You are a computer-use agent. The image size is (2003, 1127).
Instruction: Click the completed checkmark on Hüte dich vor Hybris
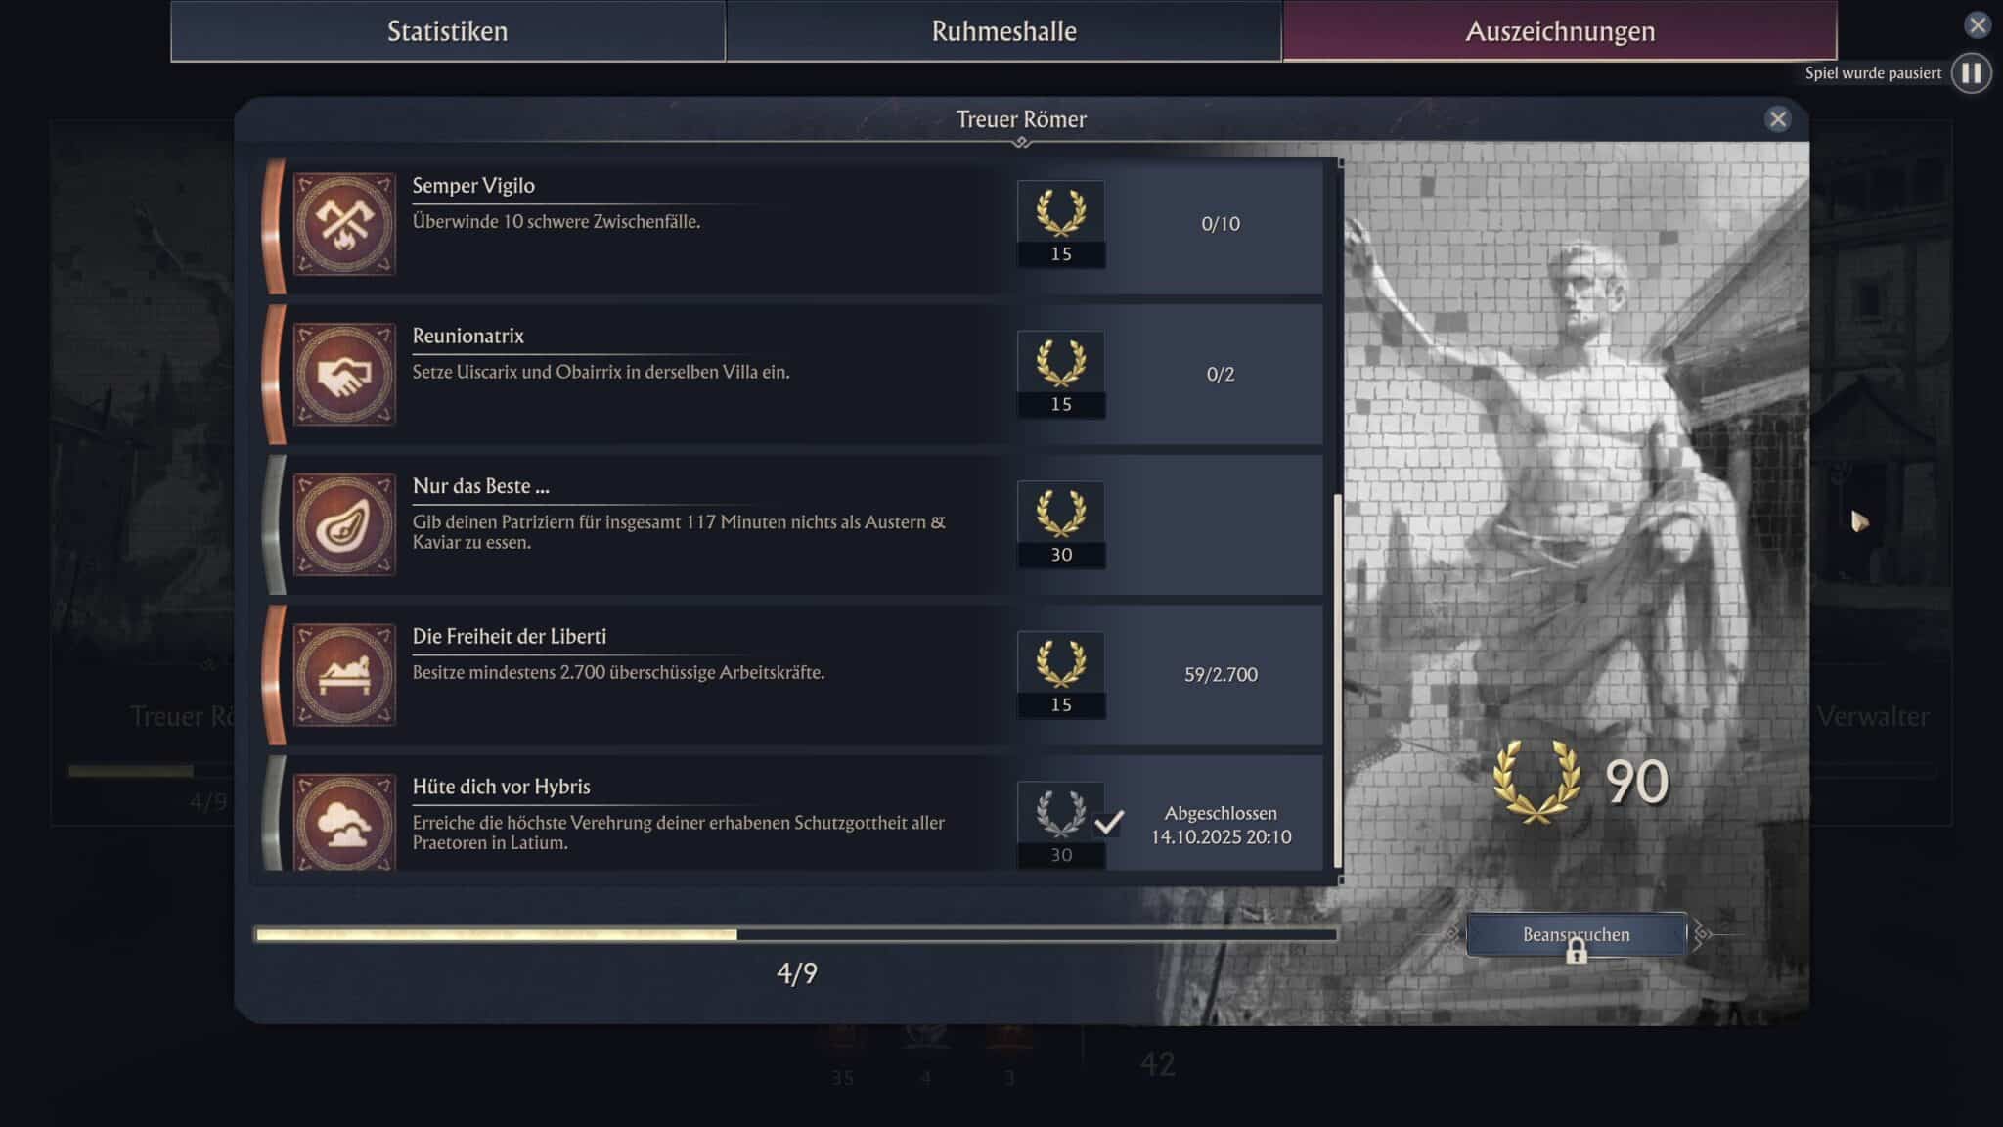click(1108, 823)
